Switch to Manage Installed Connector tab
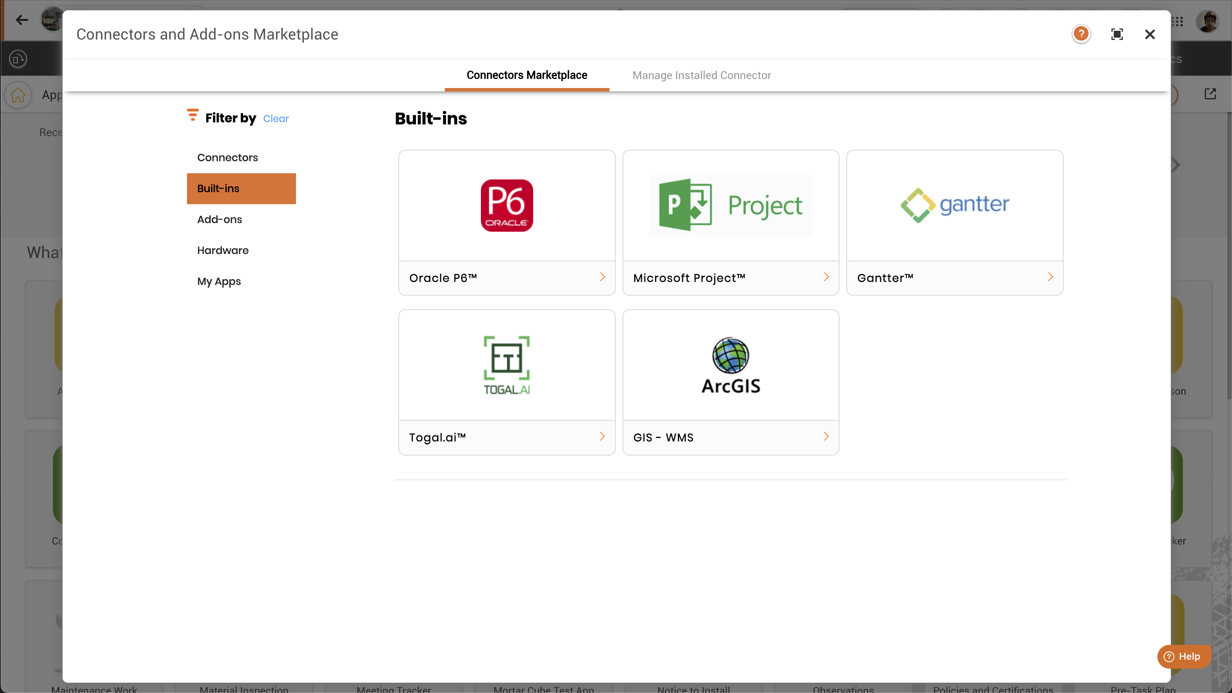The image size is (1232, 693). point(701,75)
